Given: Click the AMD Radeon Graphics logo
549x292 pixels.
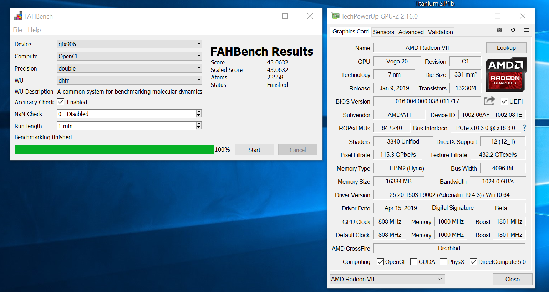Looking at the screenshot, I should tap(506, 74).
